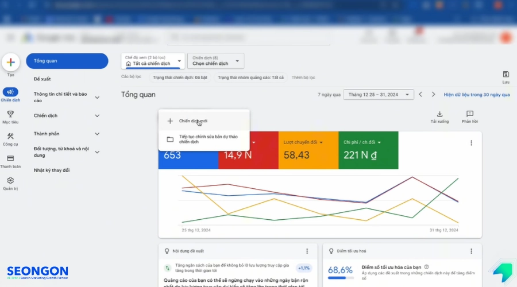Screen dimensions: 517x287
Task: Go to previous date range arrow
Action: coord(420,95)
